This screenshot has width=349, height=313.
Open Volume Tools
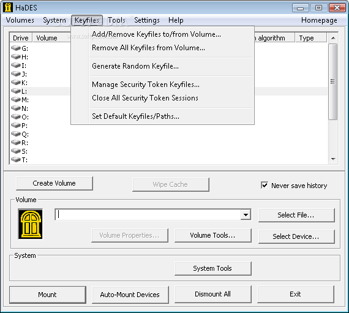point(213,235)
